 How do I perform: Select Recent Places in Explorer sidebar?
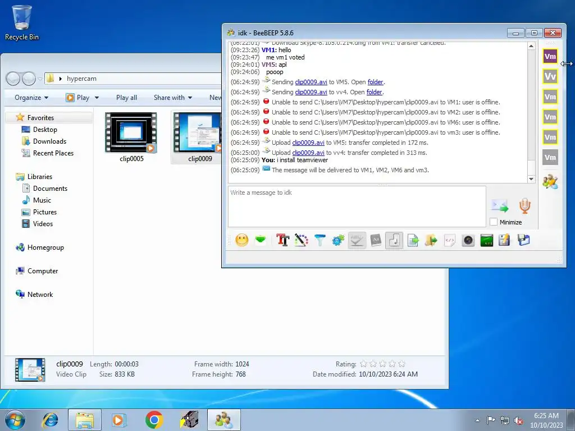(53, 153)
